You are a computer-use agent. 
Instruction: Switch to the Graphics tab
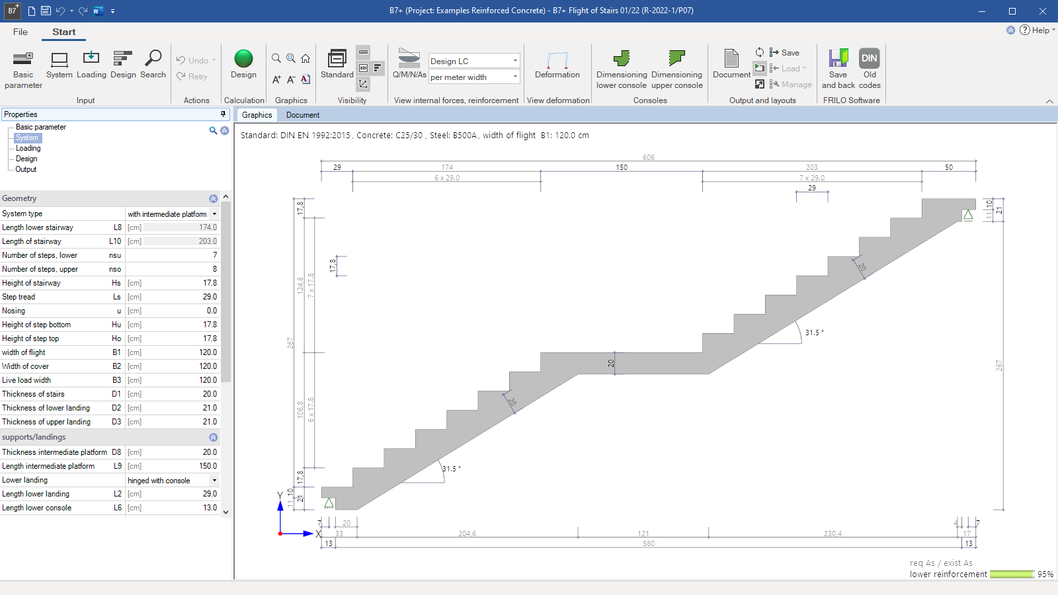point(257,114)
